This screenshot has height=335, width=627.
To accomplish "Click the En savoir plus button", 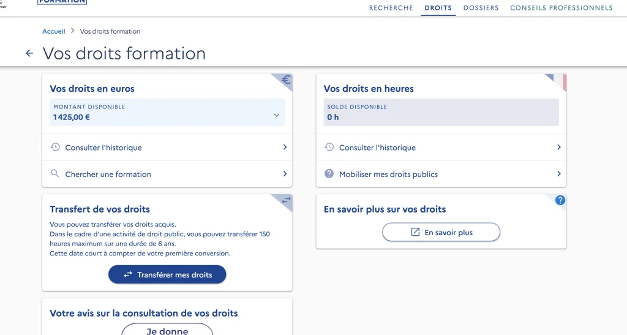I will pyautogui.click(x=441, y=233).
